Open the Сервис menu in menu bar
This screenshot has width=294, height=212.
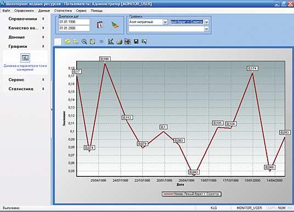click(x=81, y=10)
